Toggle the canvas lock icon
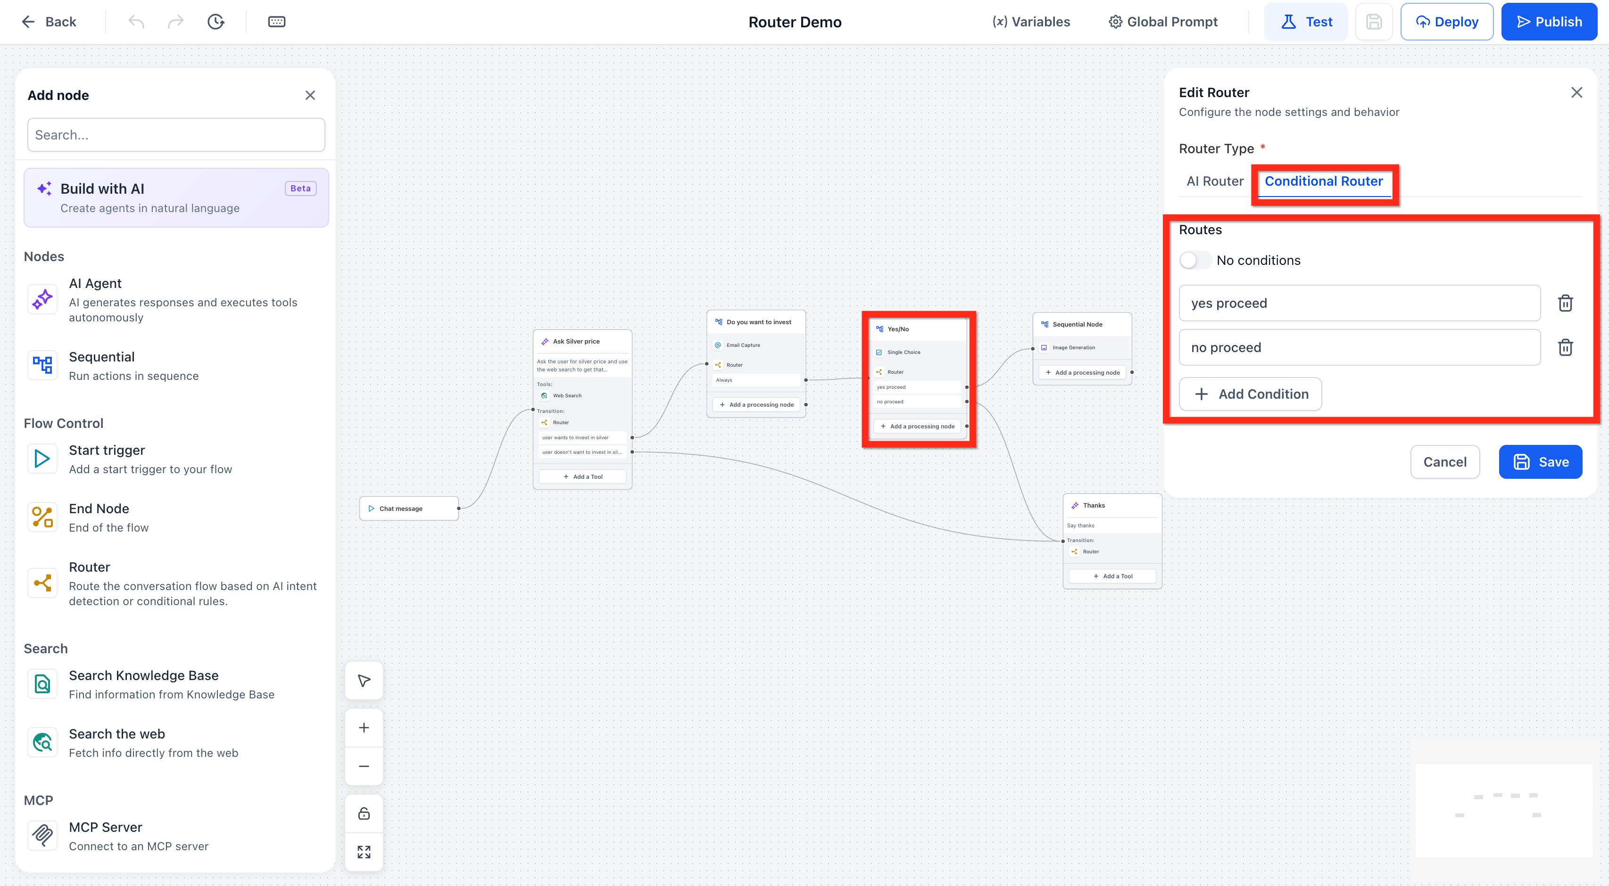This screenshot has height=886, width=1609. 364,813
